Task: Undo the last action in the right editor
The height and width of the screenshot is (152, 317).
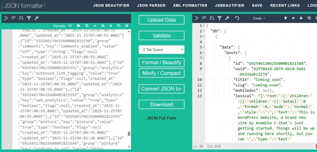Action: point(237,18)
